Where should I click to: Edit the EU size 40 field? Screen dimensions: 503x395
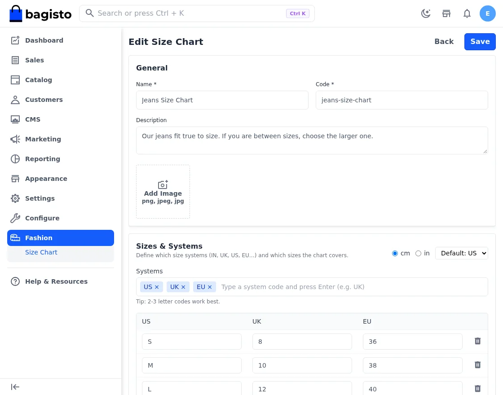(x=413, y=388)
